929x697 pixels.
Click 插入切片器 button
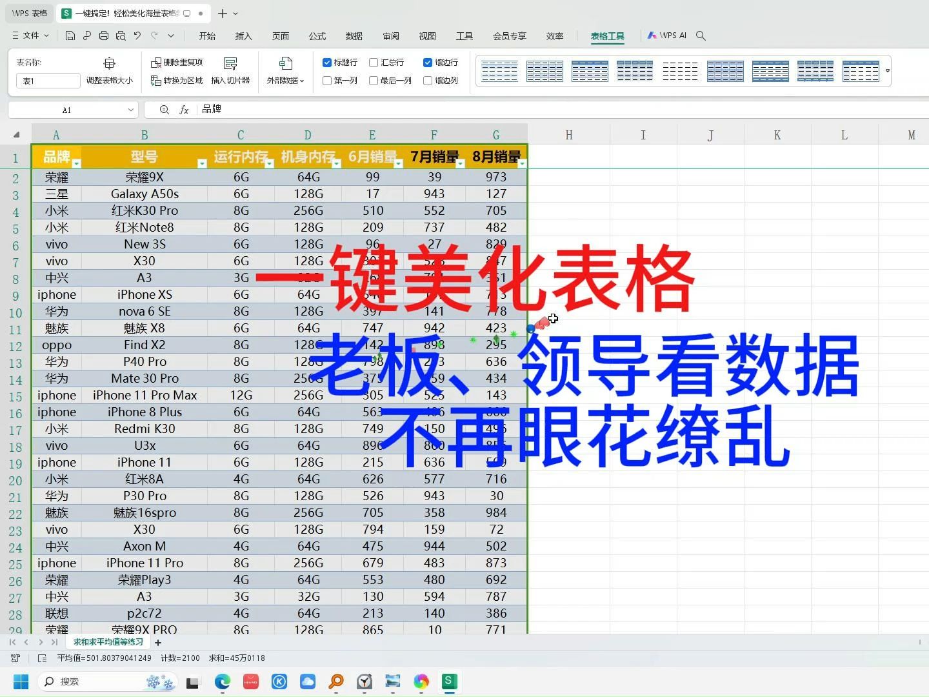[x=230, y=71]
